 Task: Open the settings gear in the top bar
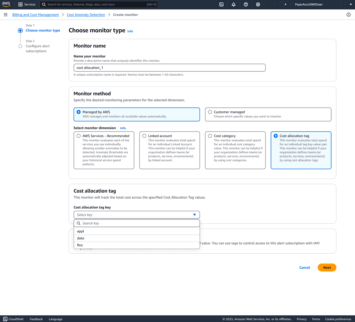(258, 4)
